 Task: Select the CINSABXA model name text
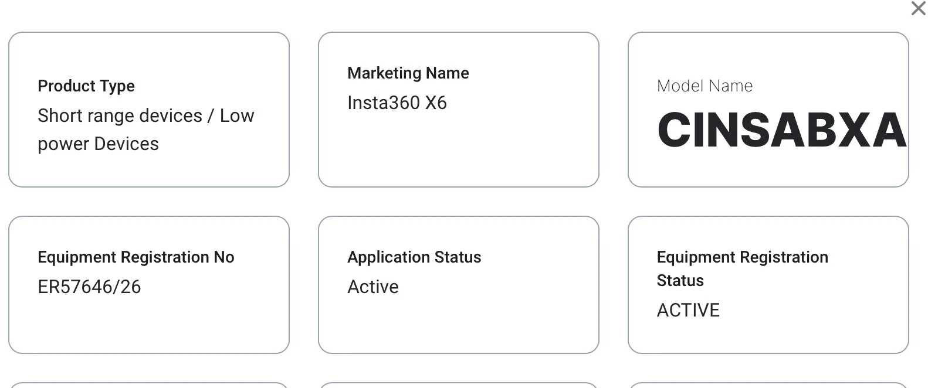tap(782, 130)
